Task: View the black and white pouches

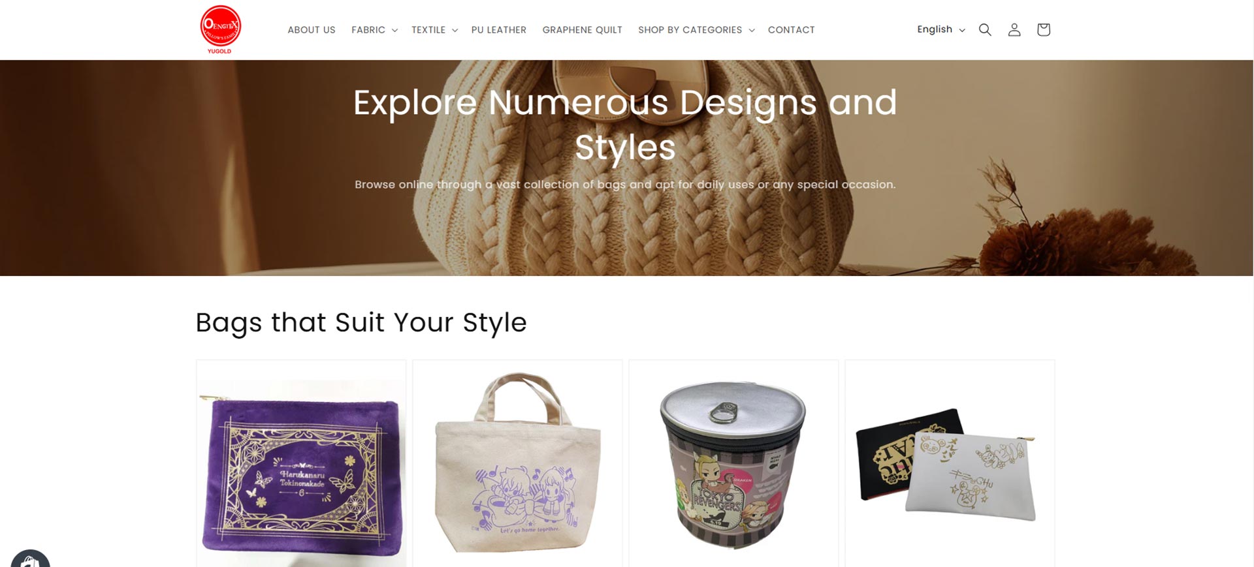Action: tap(950, 463)
